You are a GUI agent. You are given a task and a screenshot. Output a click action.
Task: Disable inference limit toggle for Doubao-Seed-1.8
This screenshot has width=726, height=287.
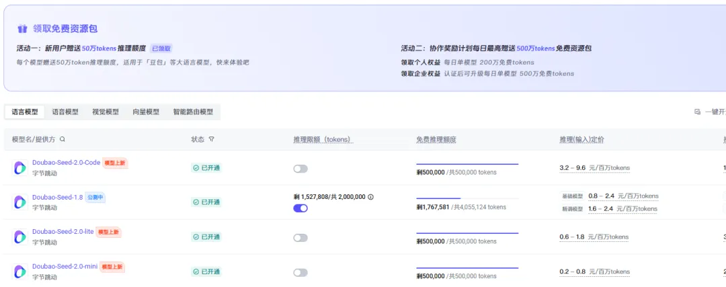(x=300, y=208)
